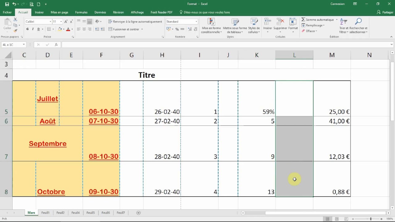This screenshot has width=395, height=222.
Task: Open Styles de cellules gallery
Action: (254, 26)
